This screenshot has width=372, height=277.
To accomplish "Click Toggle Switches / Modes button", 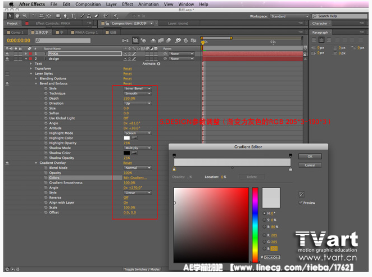I will 142,269.
